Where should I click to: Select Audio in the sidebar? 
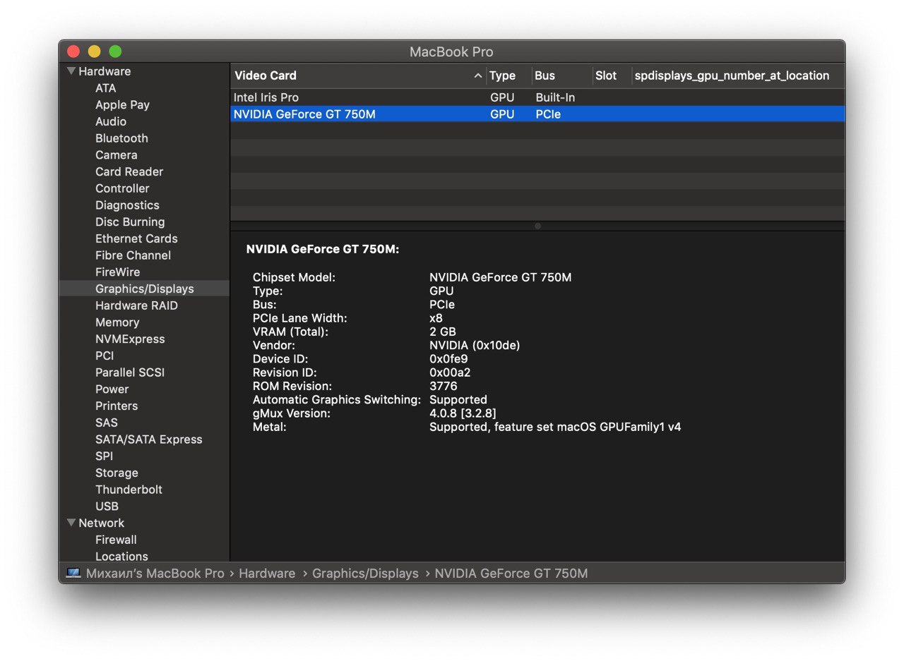pos(111,121)
